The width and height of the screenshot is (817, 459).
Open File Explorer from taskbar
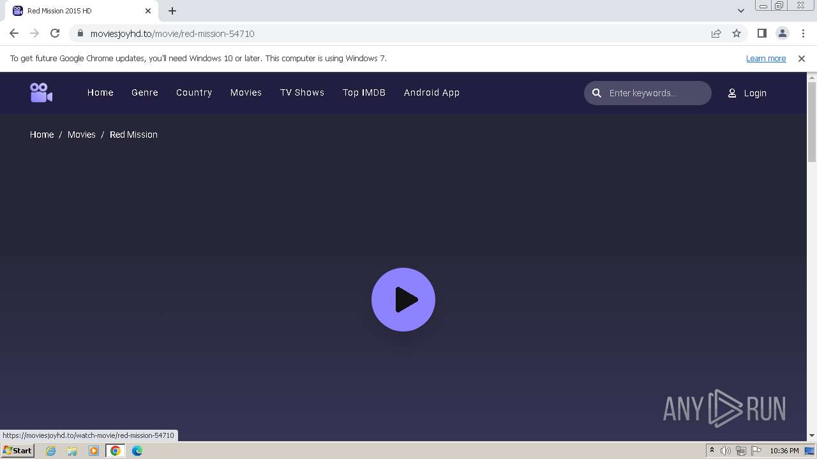click(72, 451)
